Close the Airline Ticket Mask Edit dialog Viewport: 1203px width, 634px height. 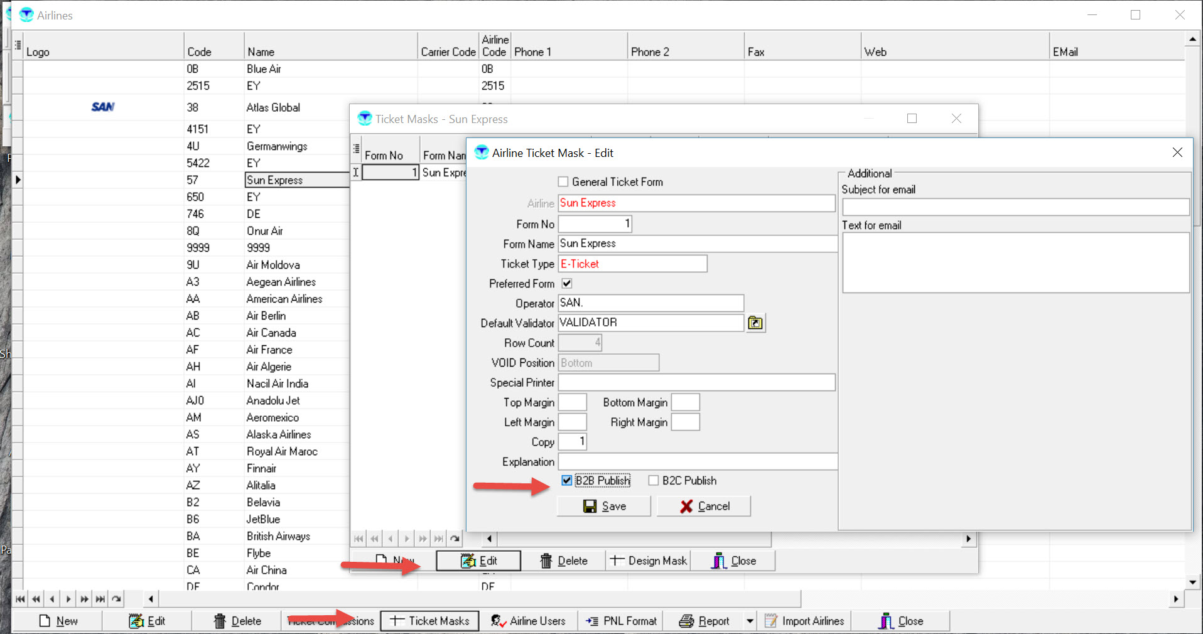(1177, 153)
